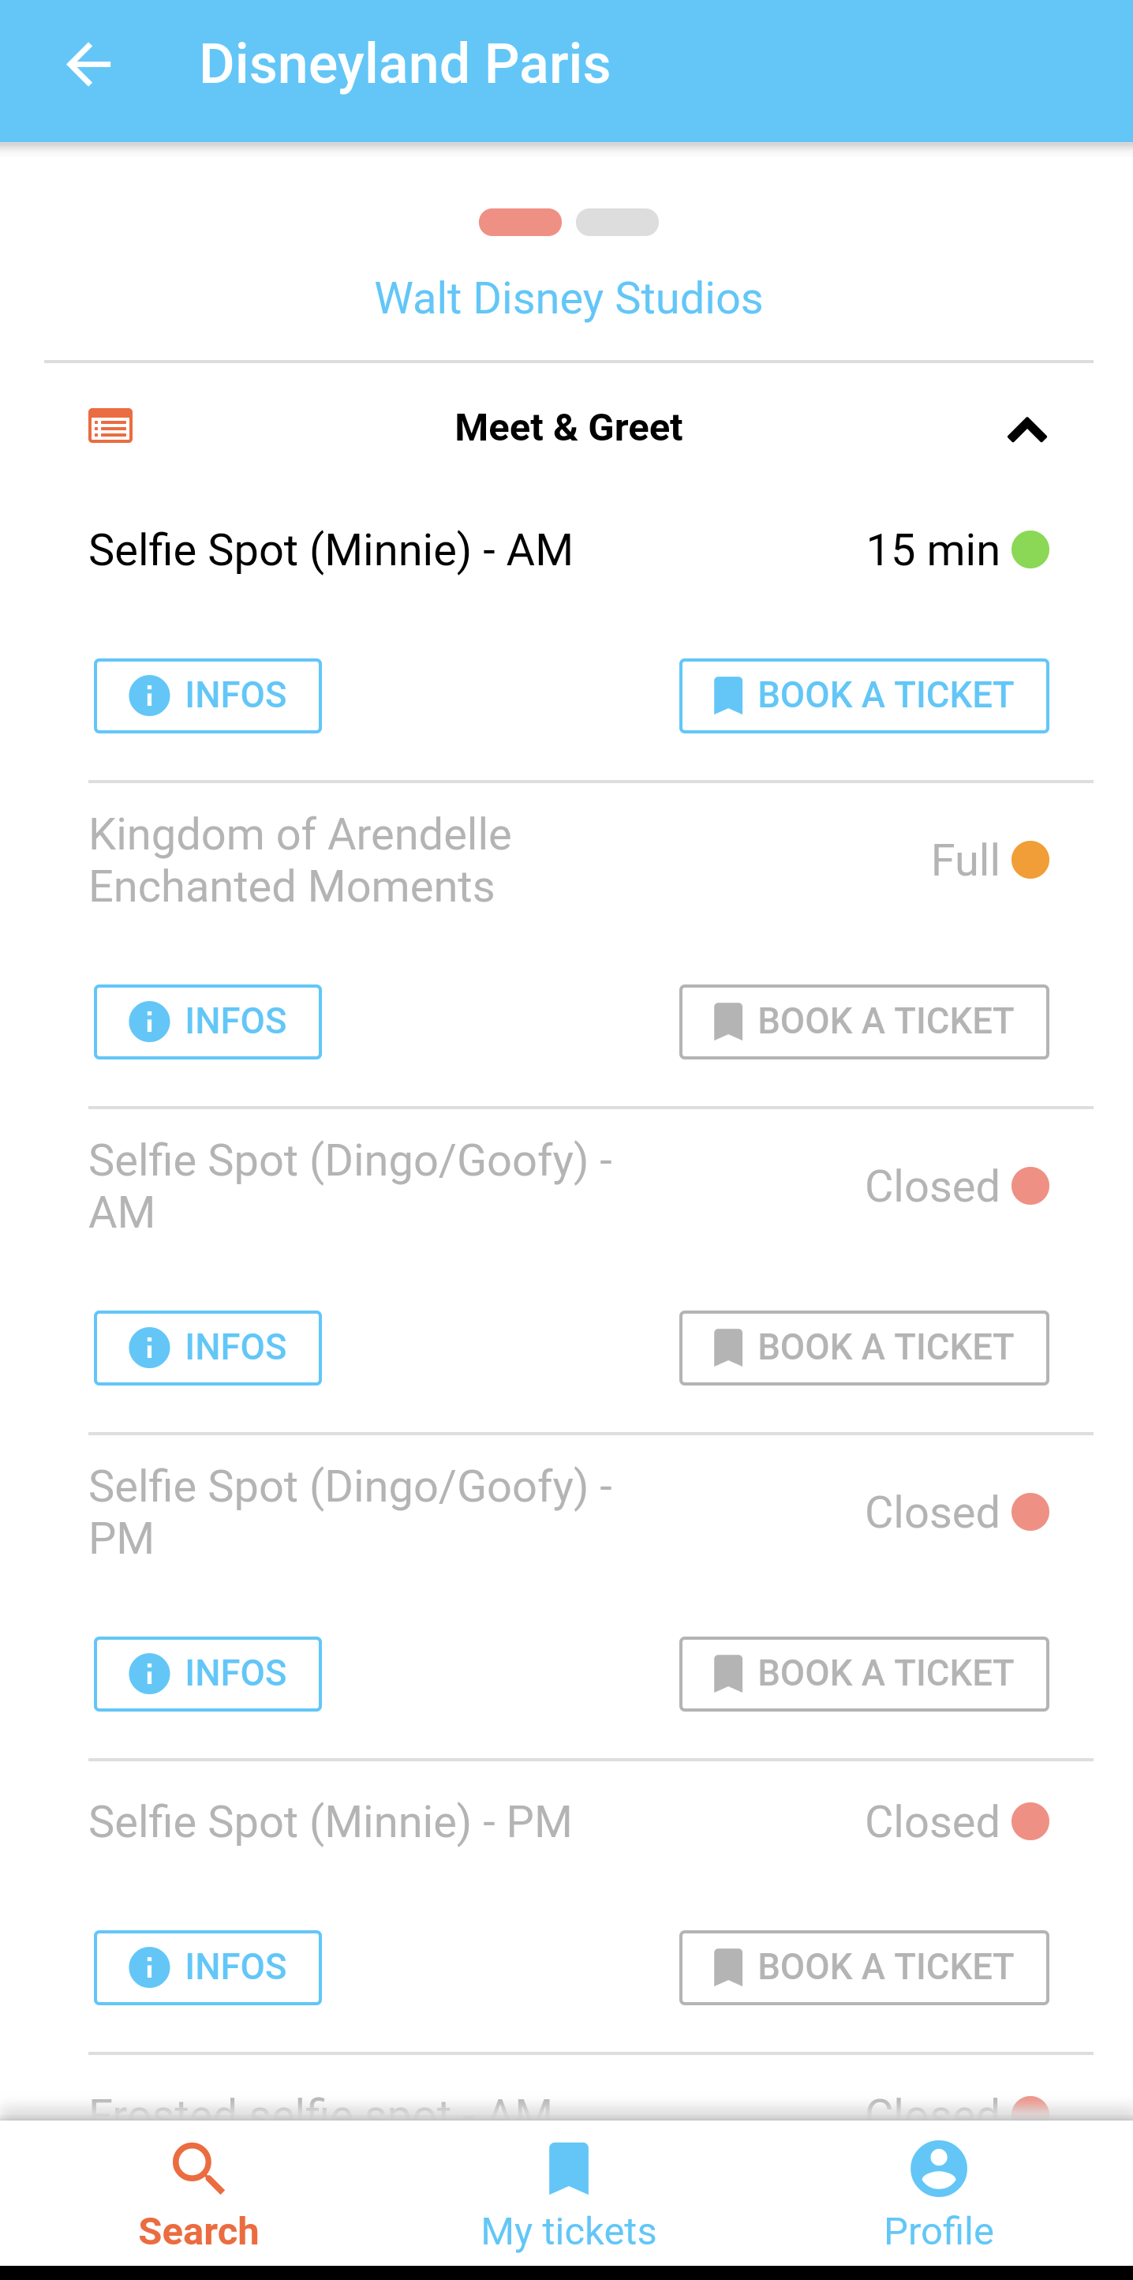Image resolution: width=1133 pixels, height=2280 pixels.
Task: Click the orange list icon beside Meet & Greet
Action: [110, 426]
